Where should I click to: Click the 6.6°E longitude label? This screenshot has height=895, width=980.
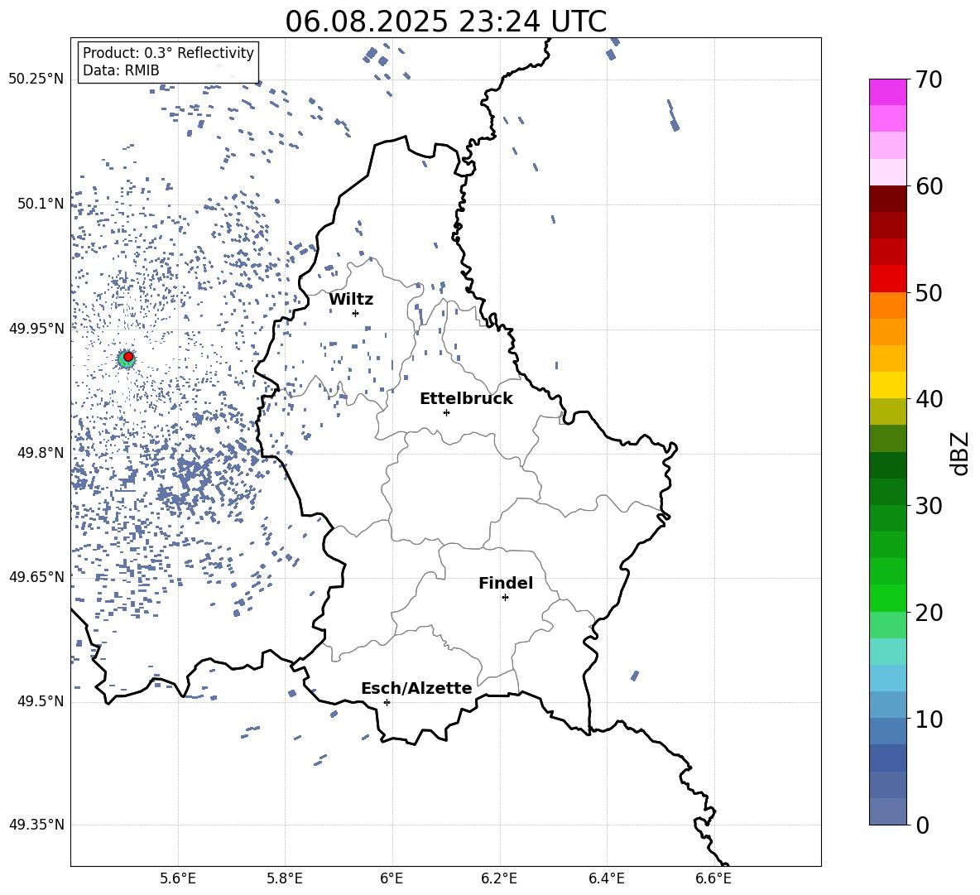click(713, 878)
